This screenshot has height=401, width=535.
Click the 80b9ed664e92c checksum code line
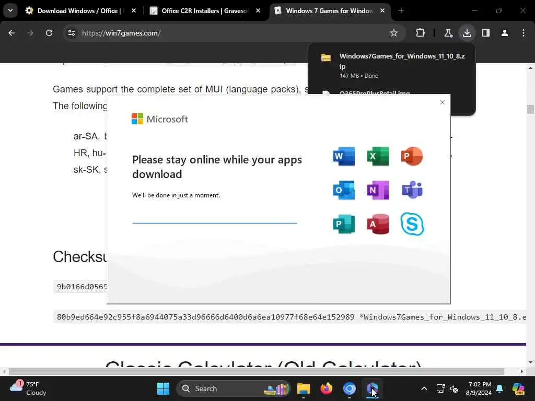coord(289,317)
